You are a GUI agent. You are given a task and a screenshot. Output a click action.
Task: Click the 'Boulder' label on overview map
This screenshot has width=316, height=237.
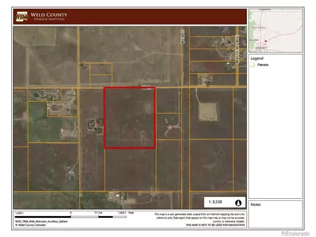coord(254,40)
